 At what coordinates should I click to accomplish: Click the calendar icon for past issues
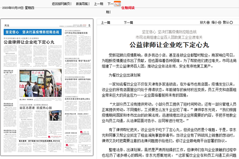click(117, 3)
